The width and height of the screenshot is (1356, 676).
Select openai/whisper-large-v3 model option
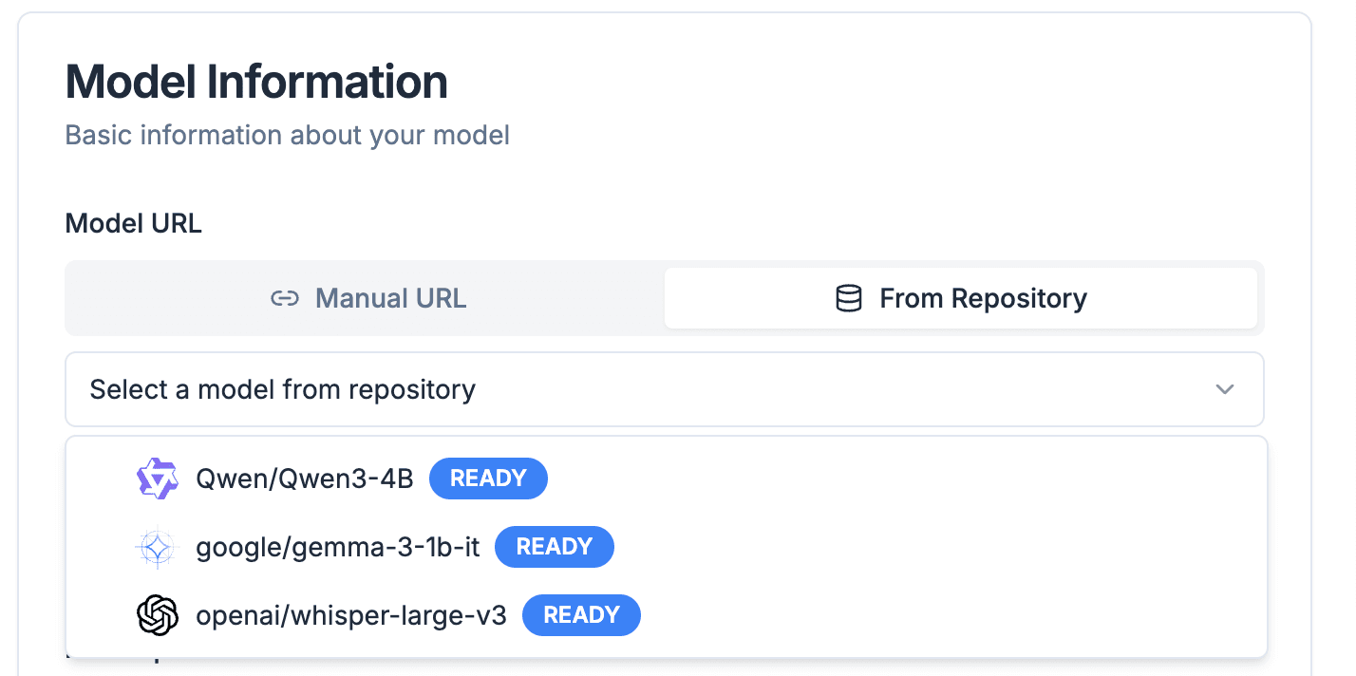[351, 615]
